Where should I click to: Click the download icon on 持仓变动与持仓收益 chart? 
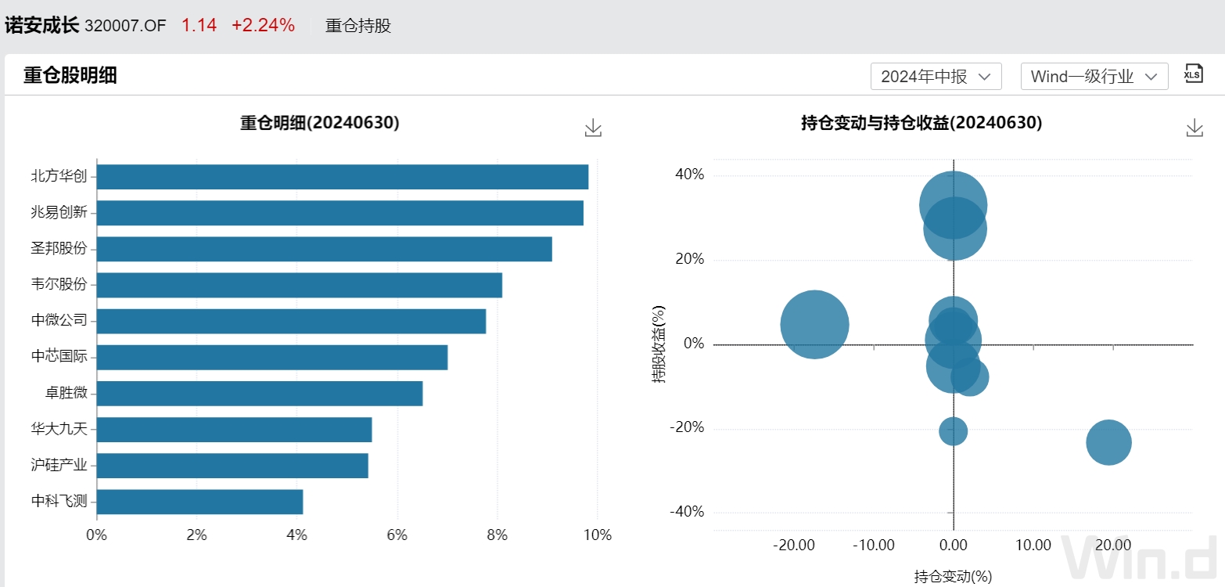[x=1194, y=127]
